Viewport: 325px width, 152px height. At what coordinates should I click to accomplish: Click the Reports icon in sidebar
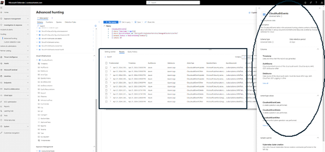pos(2,106)
